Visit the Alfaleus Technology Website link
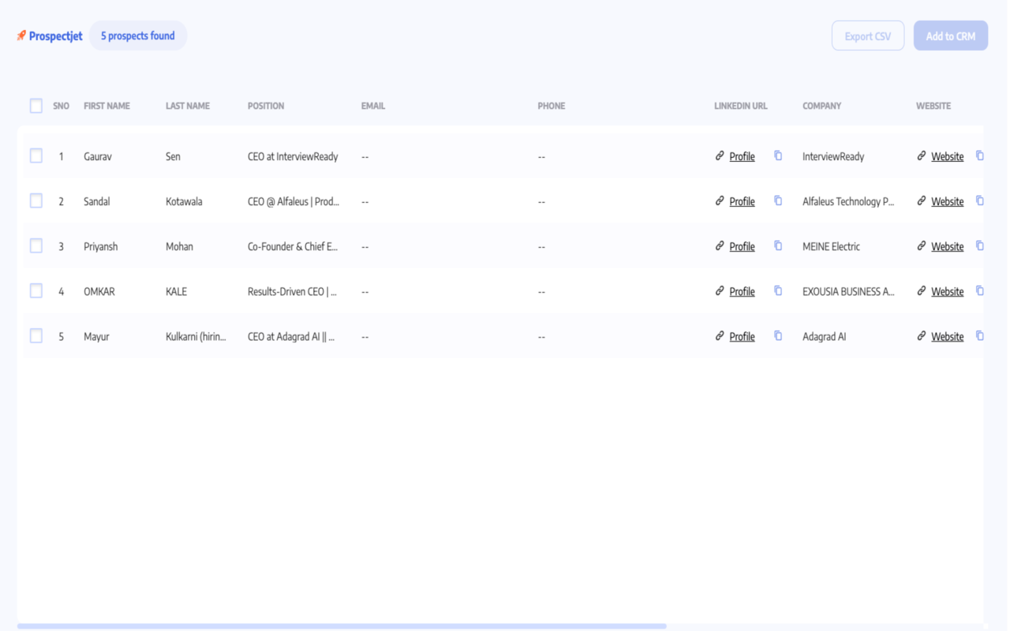 (947, 201)
